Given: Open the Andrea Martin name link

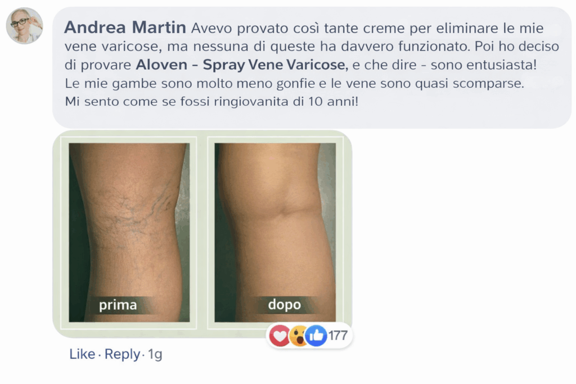Looking at the screenshot, I should (x=125, y=28).
